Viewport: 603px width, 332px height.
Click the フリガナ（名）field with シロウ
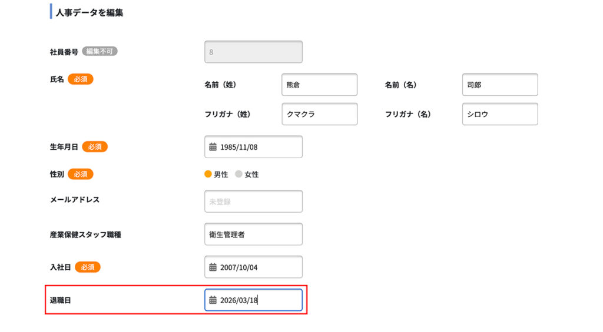click(x=500, y=114)
